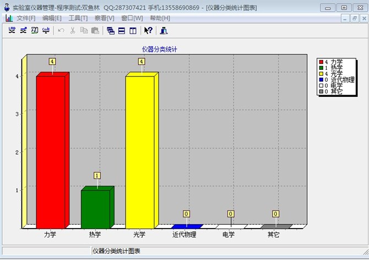Click the value label 4 above 光学 bar

[x=142, y=62]
